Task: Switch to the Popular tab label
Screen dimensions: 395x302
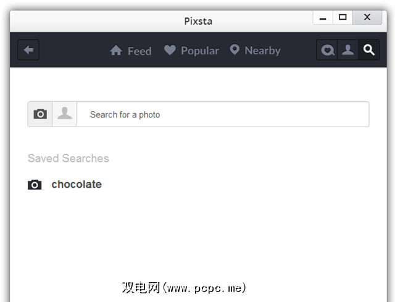Action: point(200,51)
